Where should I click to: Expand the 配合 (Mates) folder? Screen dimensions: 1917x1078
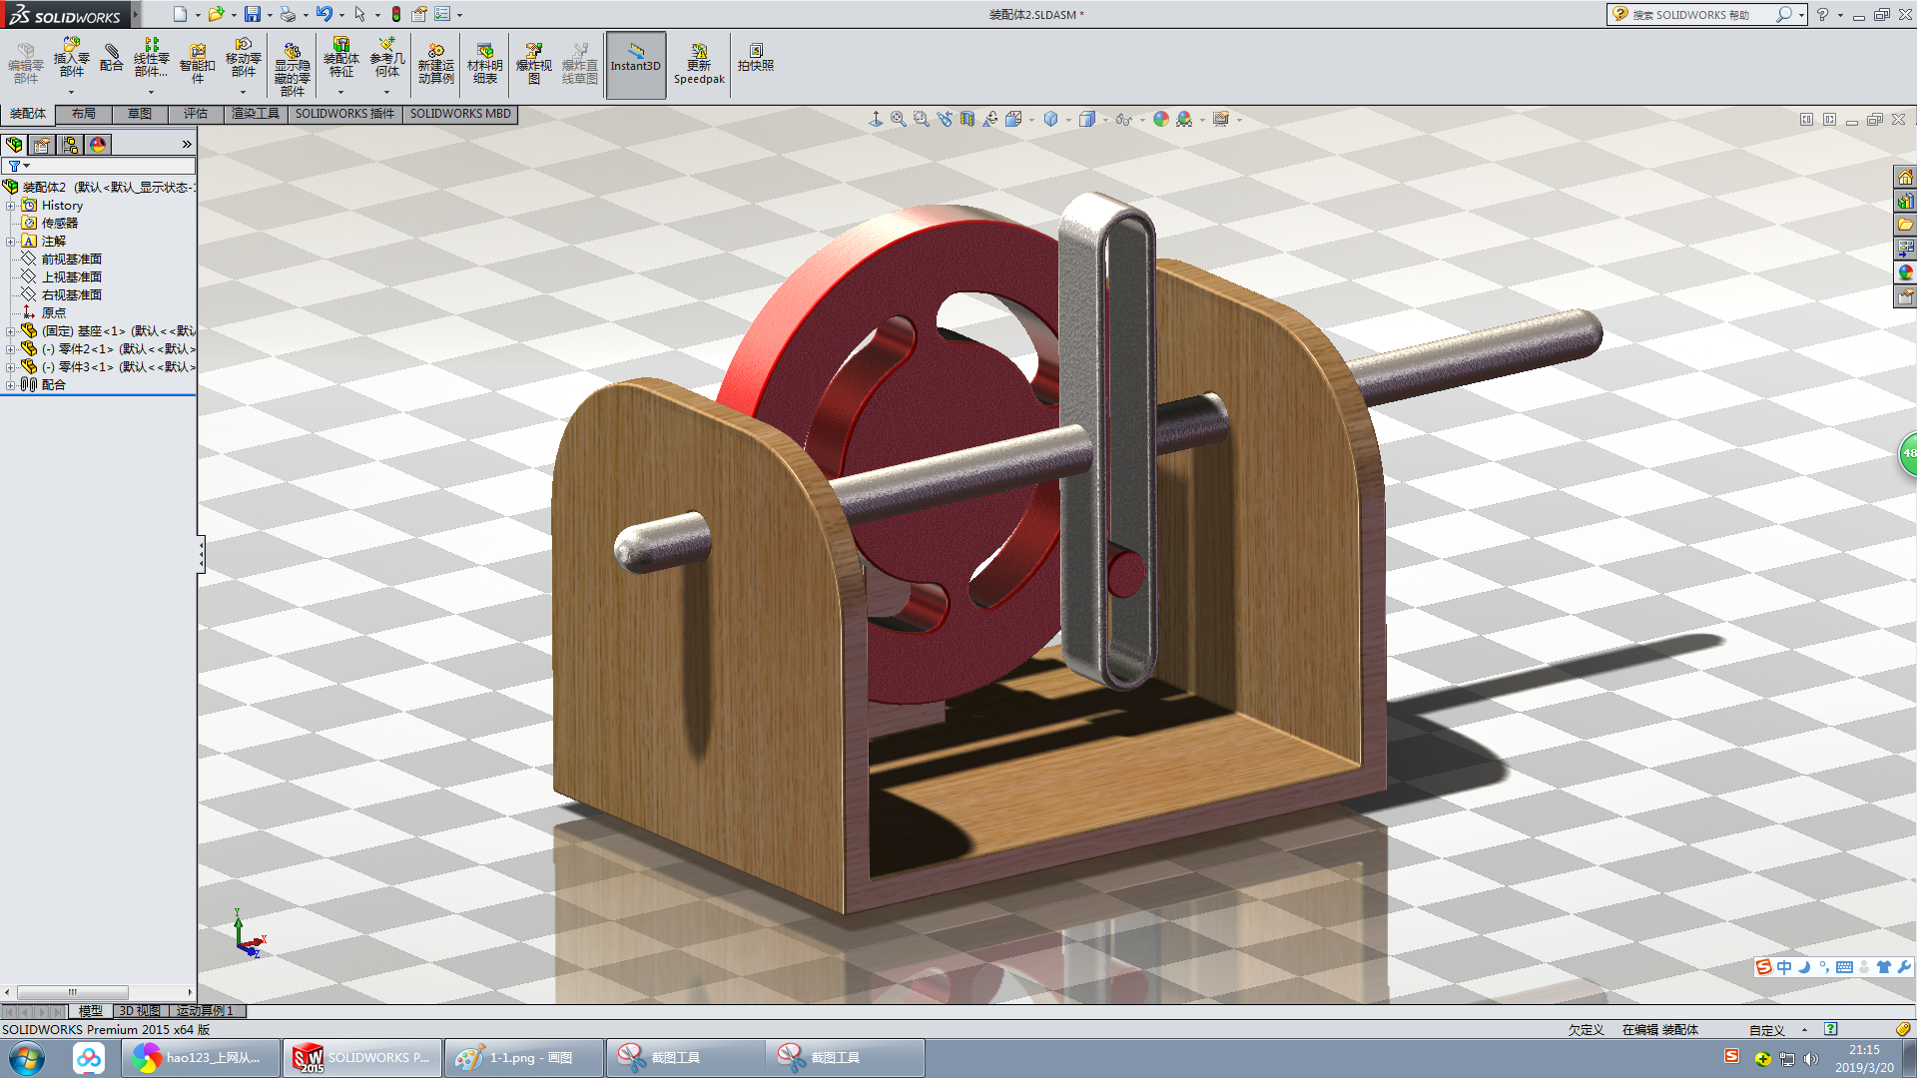coord(10,385)
